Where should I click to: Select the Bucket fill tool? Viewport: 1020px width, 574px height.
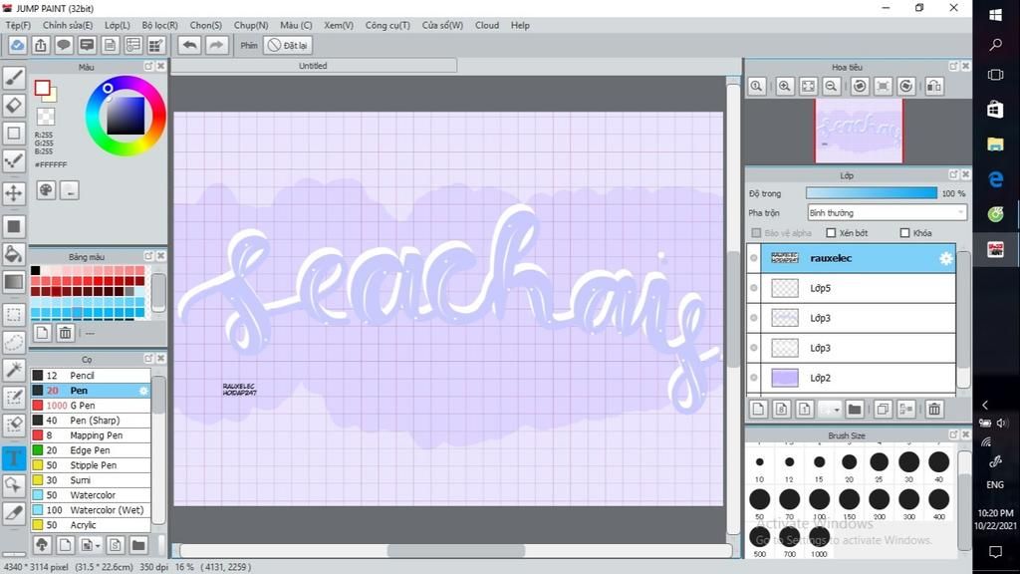tap(14, 254)
